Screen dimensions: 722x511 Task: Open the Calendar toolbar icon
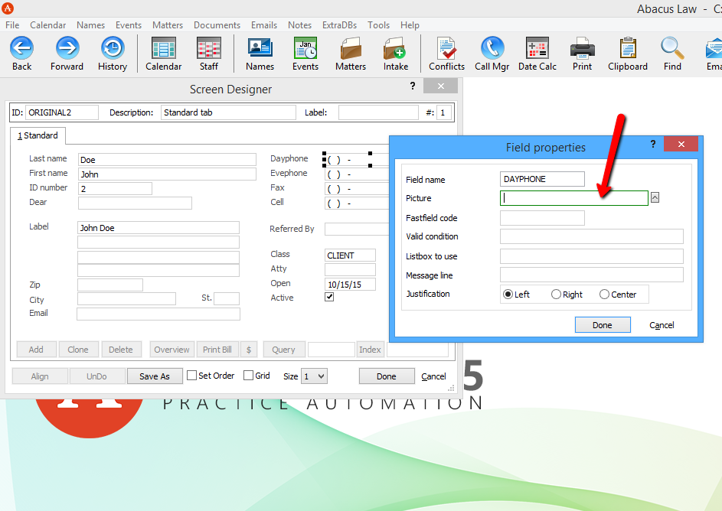(163, 48)
